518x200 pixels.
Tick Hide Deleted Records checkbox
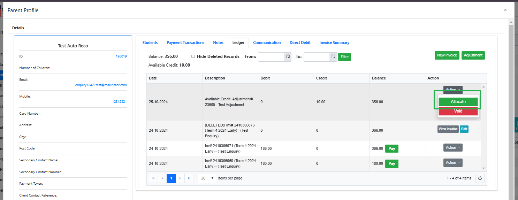pyautogui.click(x=193, y=56)
